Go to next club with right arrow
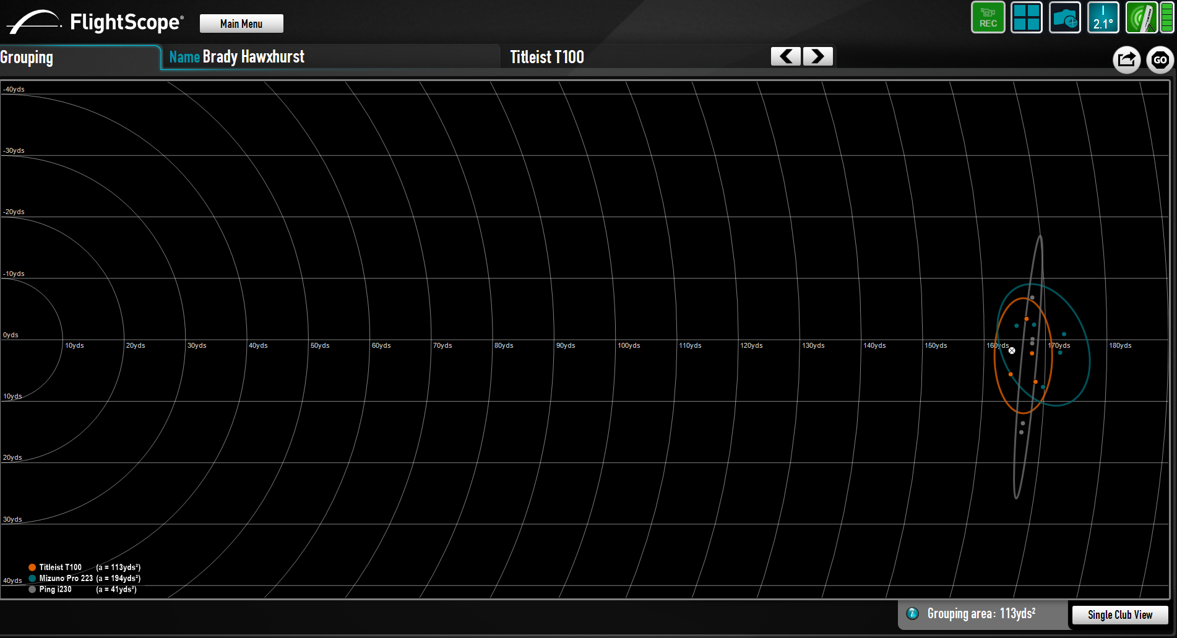The height and width of the screenshot is (638, 1177). tap(818, 56)
